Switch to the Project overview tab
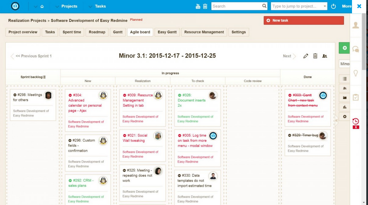 23,32
